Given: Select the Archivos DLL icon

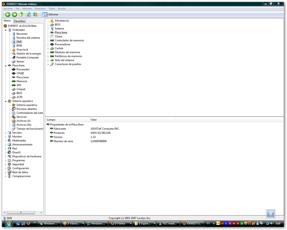Looking at the screenshot, I should [x=14, y=125].
